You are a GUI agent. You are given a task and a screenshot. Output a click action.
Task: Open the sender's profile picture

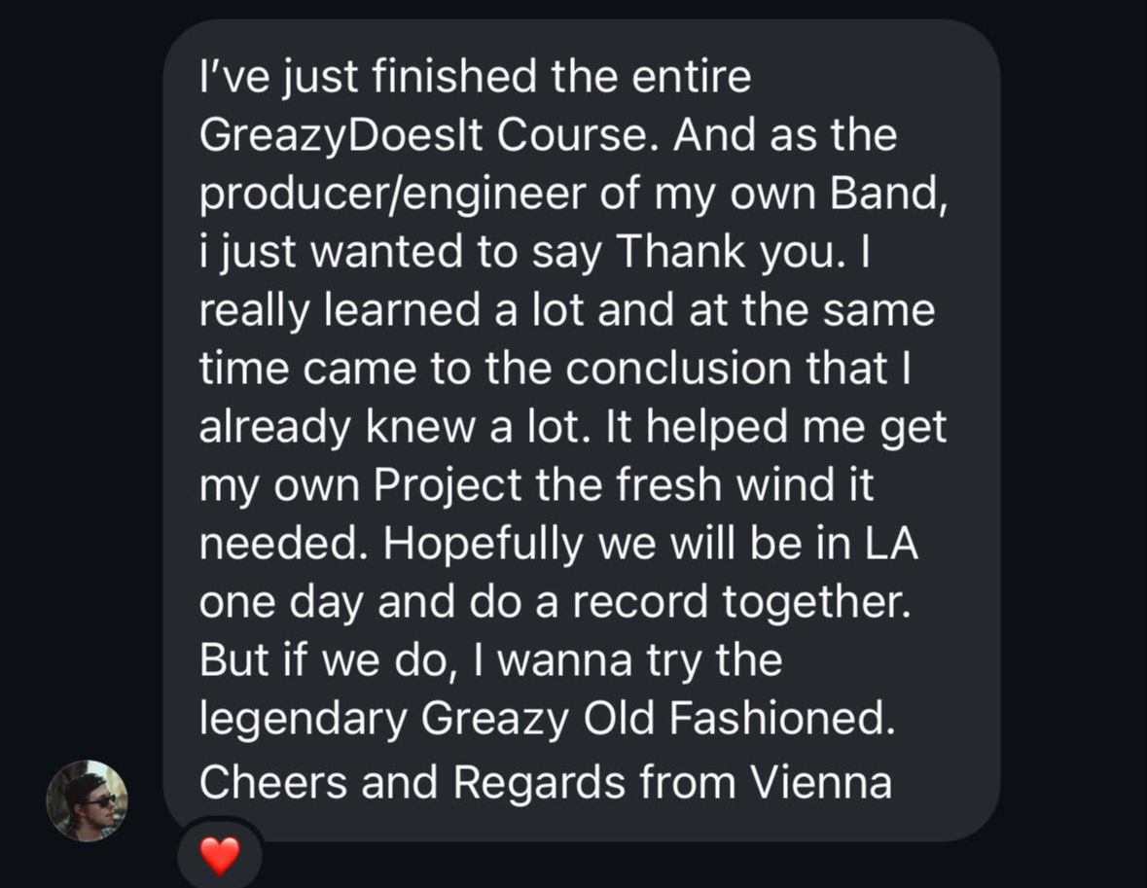point(87,799)
